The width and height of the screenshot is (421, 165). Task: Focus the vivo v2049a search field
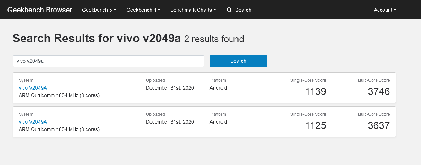pos(109,61)
